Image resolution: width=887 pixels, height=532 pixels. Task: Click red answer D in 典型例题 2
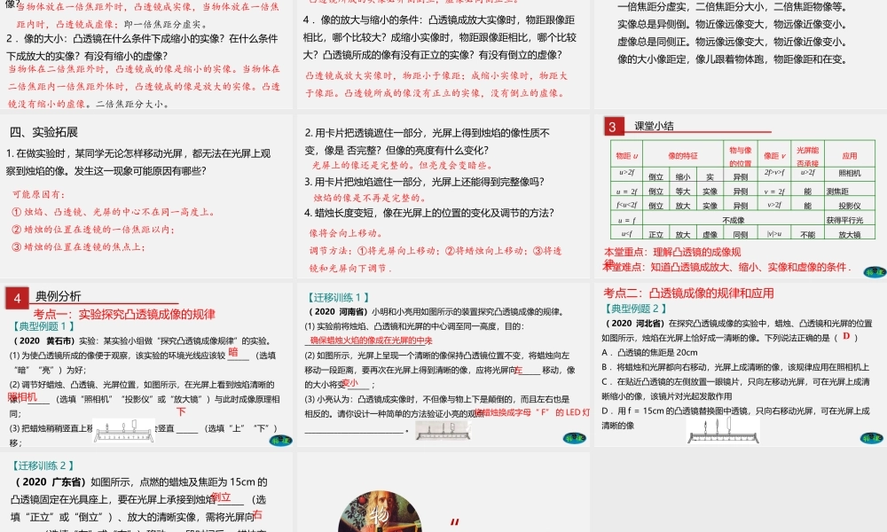[846, 336]
